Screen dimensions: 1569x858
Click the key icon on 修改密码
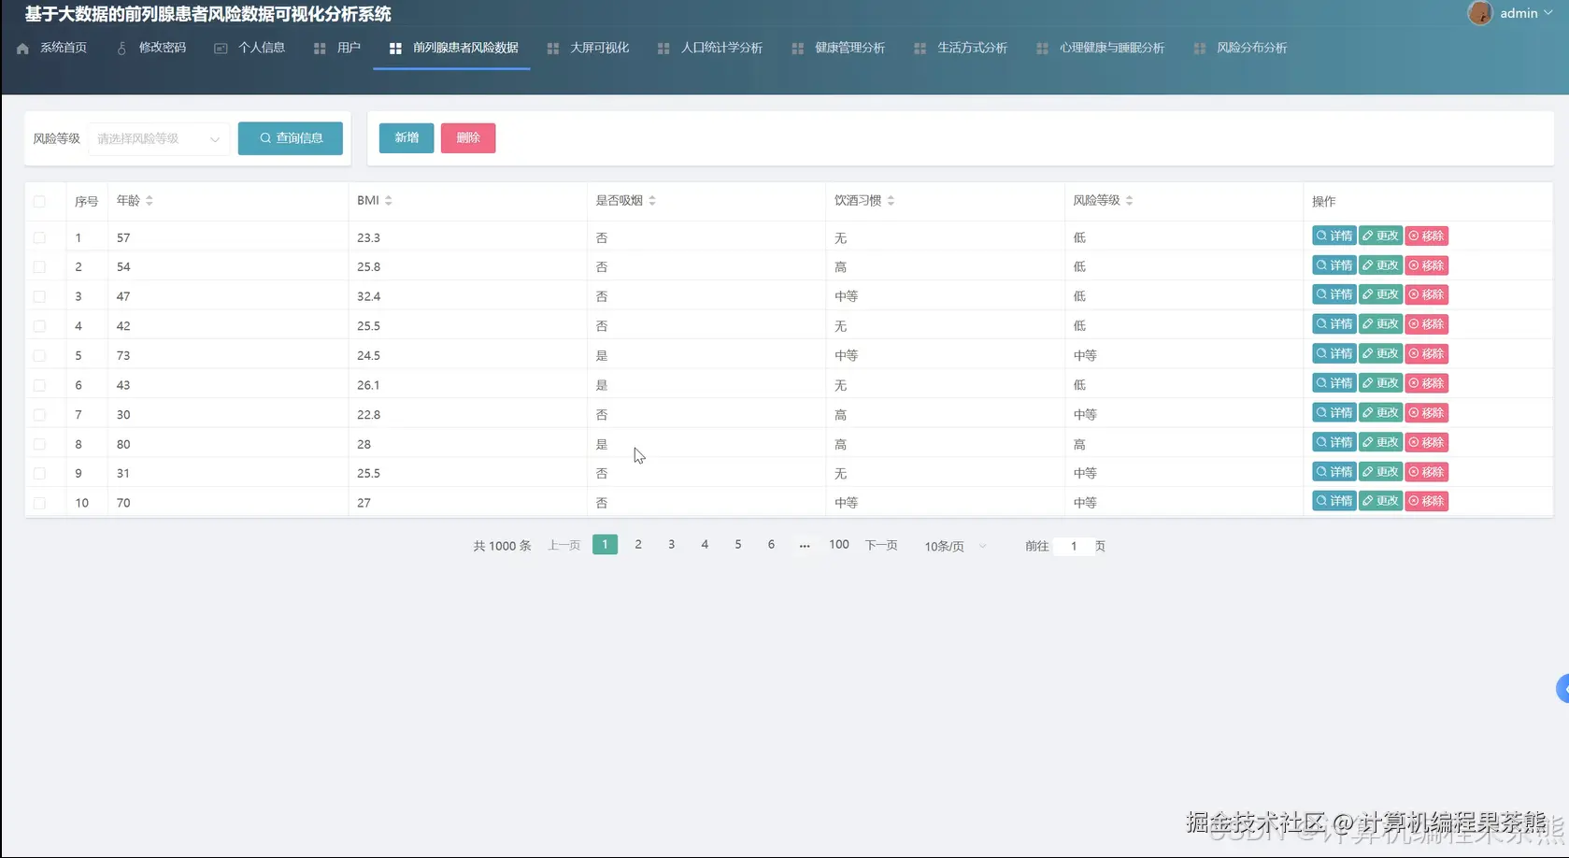point(120,47)
